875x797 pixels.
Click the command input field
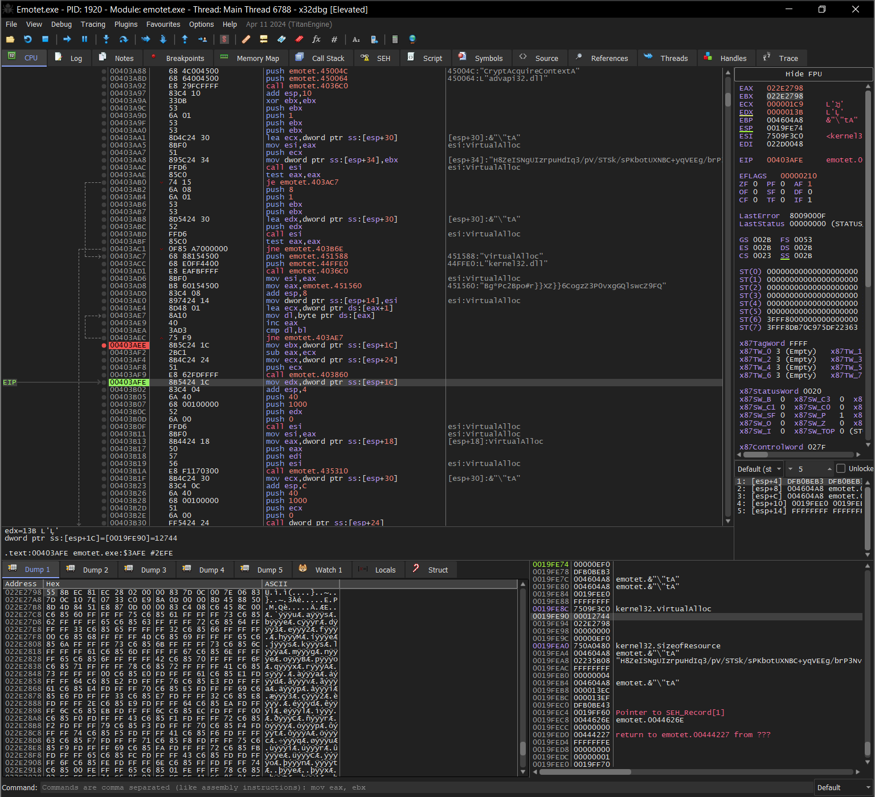pos(427,788)
